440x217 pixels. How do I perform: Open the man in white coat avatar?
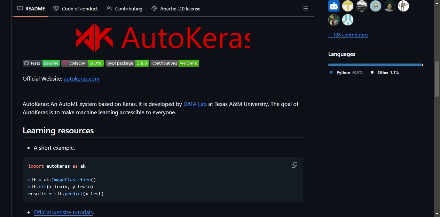click(334, 20)
